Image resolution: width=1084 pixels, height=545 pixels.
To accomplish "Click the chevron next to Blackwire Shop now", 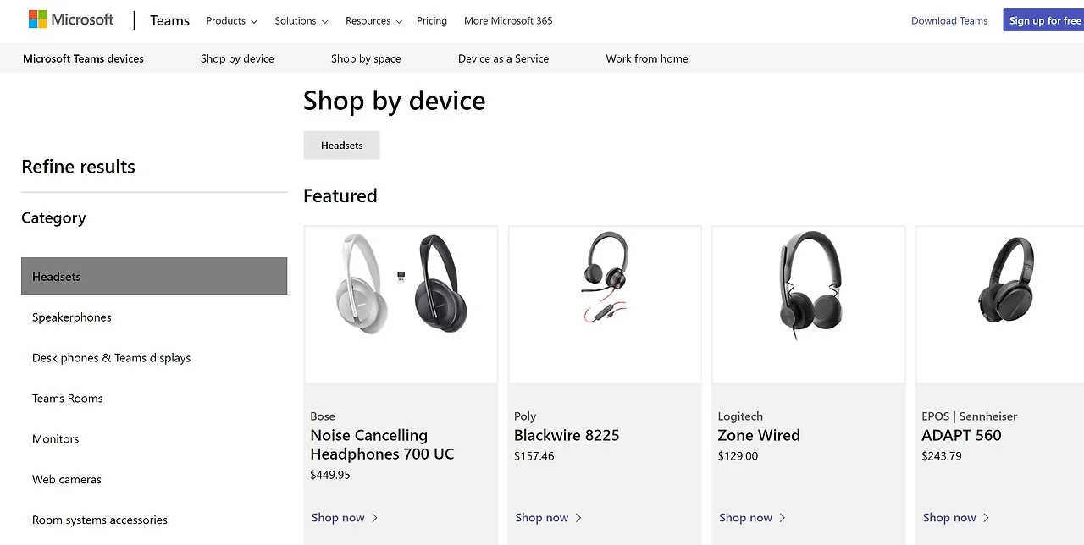I will 578,518.
